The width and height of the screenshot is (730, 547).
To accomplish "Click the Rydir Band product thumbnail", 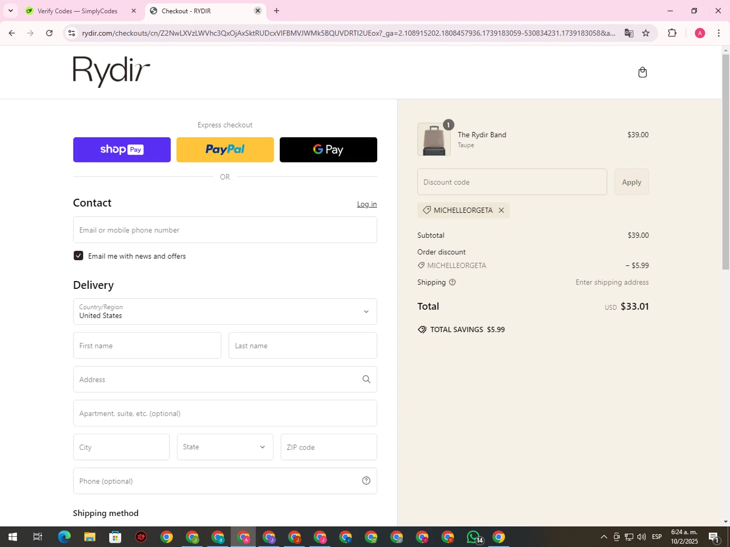I will 434,140.
